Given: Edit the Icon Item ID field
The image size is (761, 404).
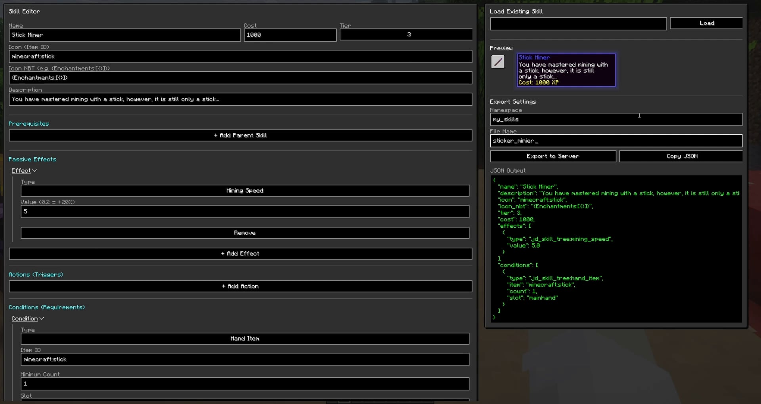Looking at the screenshot, I should [x=240, y=56].
